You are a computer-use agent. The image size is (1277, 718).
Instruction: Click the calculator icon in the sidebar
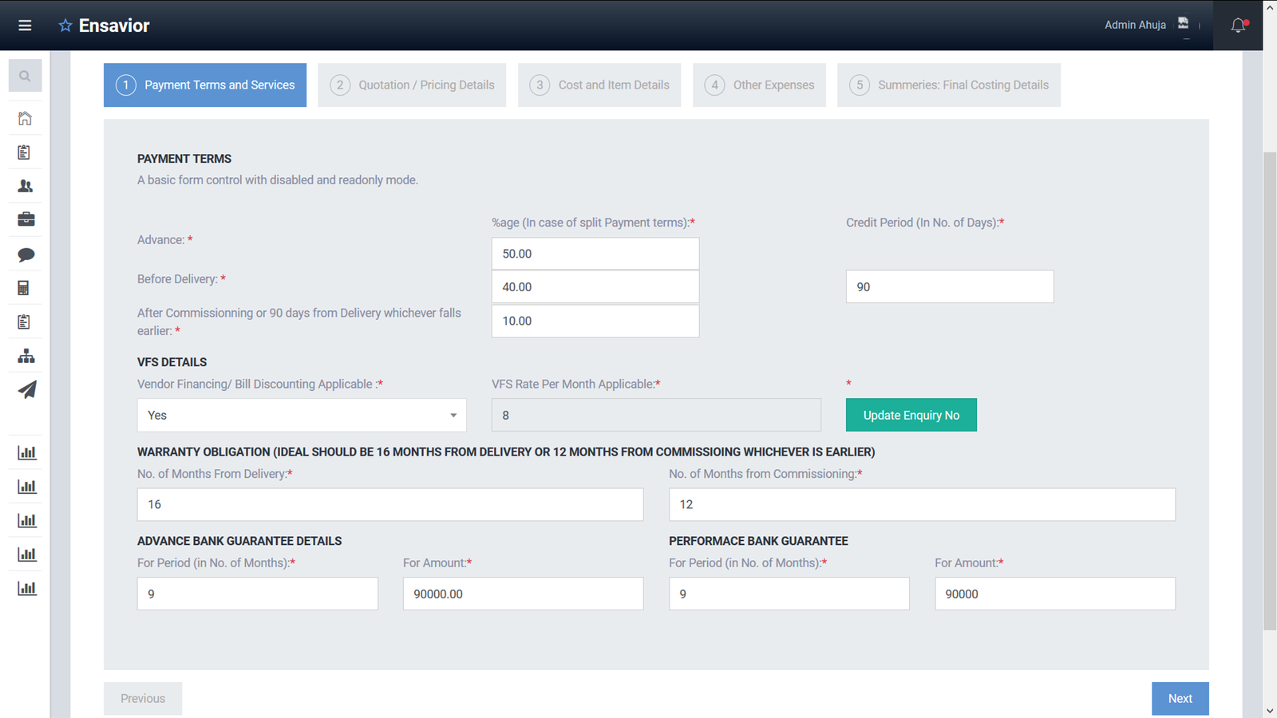pos(24,288)
